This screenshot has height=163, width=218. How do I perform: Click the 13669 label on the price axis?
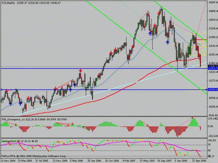(213, 20)
